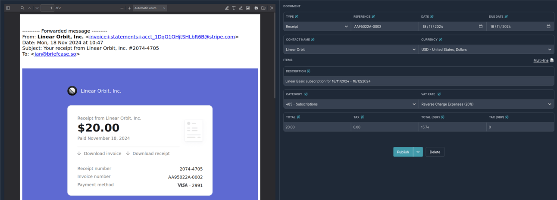Open the VAT Rate dropdown
The width and height of the screenshot is (557, 200).
tap(486, 104)
